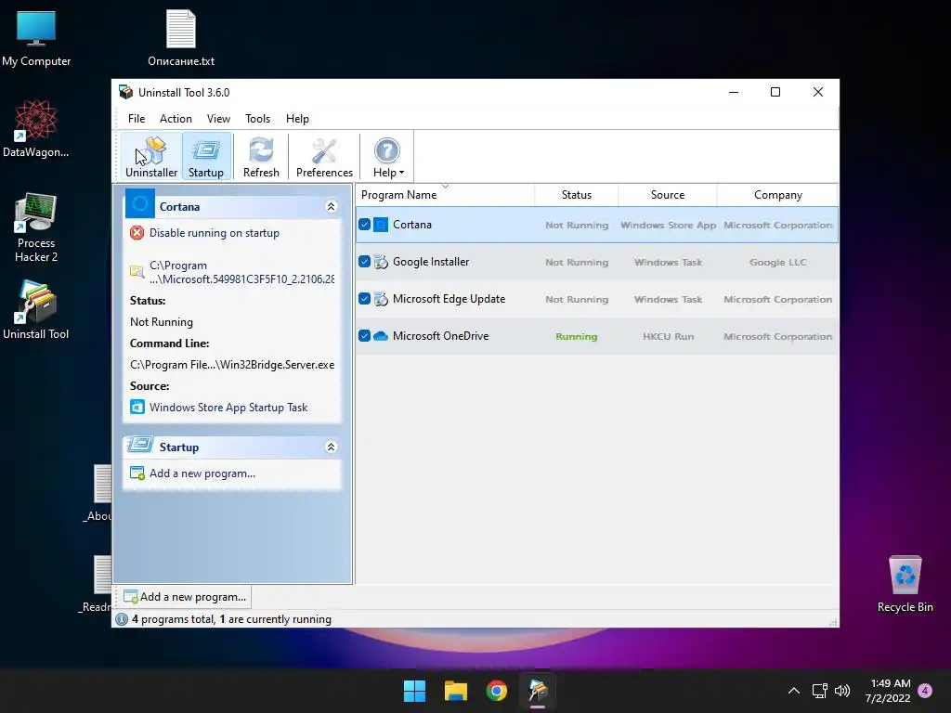Click Windows Store App Startup Task link

pos(228,408)
